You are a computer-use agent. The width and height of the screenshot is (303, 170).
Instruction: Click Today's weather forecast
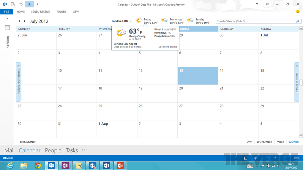click(147, 21)
